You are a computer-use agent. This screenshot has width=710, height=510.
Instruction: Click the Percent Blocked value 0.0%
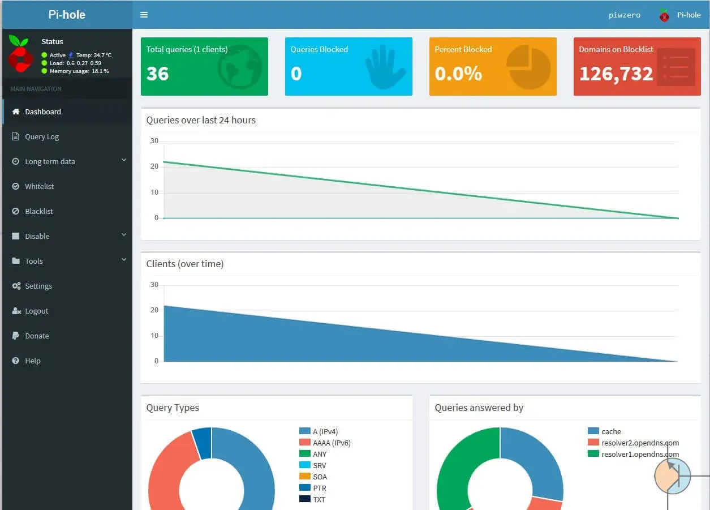(458, 74)
